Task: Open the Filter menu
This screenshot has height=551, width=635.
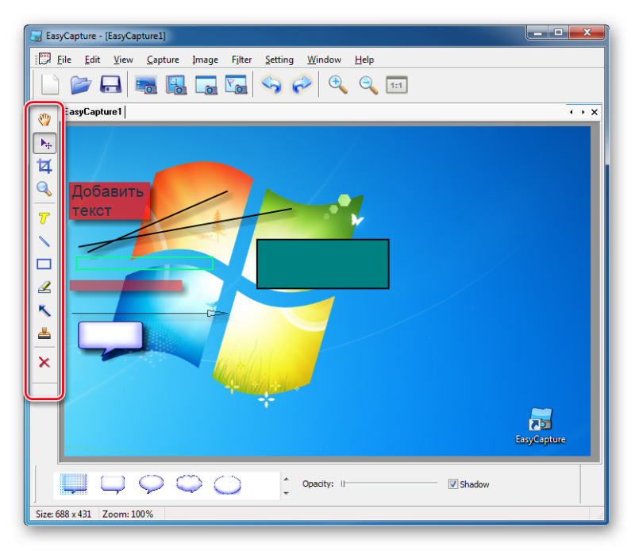Action: pyautogui.click(x=241, y=60)
